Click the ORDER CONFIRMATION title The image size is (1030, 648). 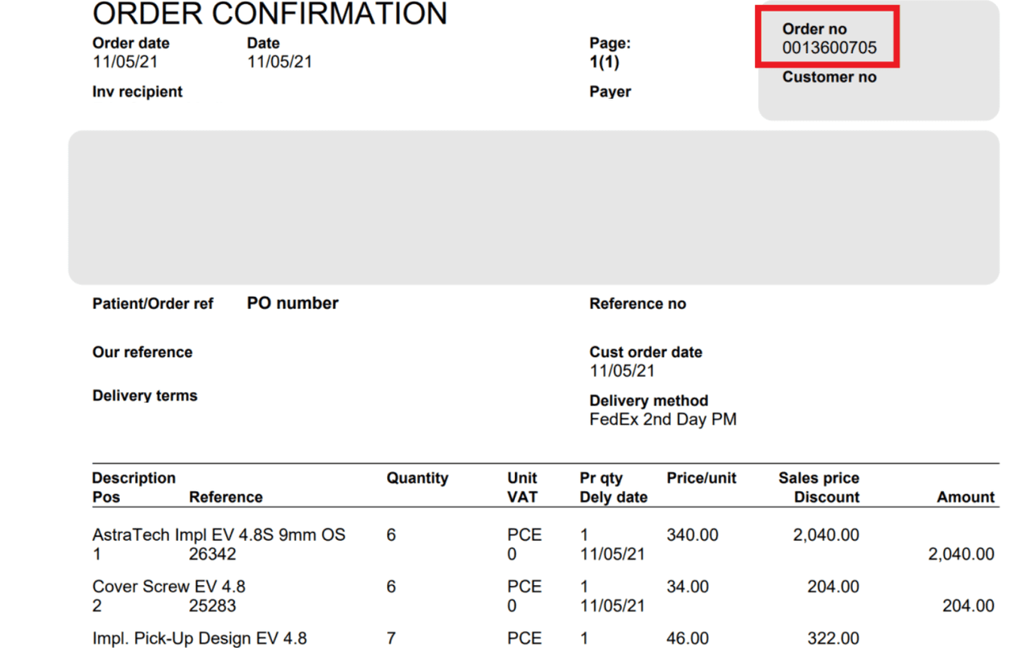click(x=270, y=14)
